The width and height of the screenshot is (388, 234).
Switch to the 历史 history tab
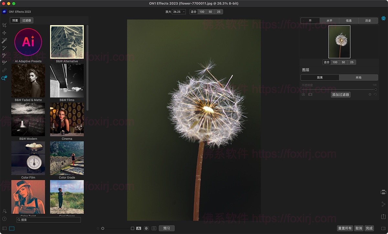tap(368, 21)
